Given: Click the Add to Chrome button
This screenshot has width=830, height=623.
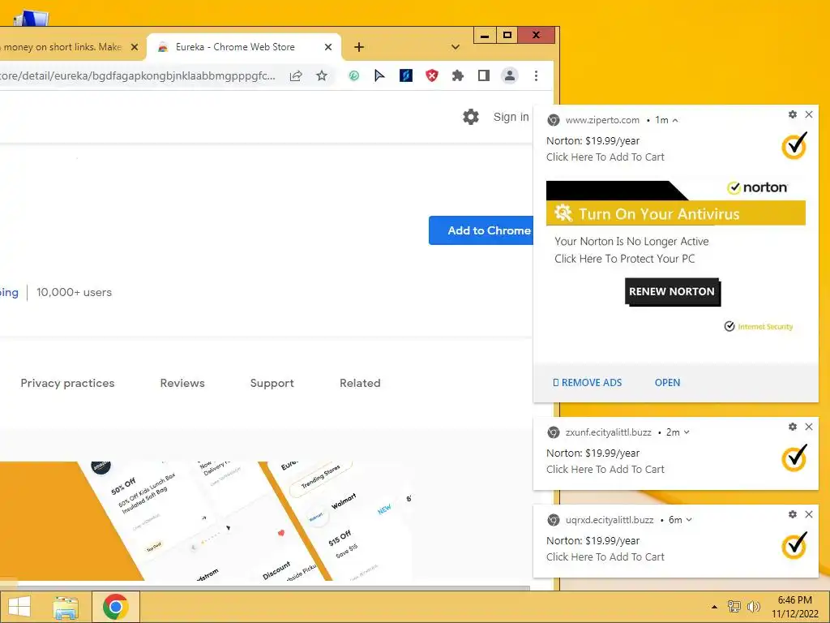Looking at the screenshot, I should tap(481, 230).
